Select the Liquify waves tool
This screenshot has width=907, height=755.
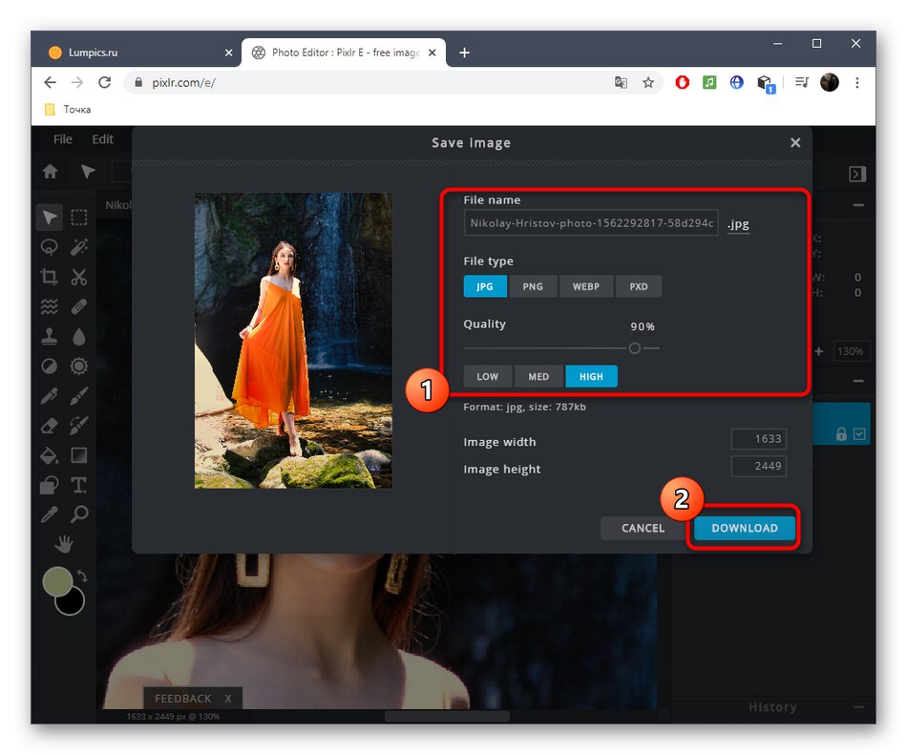(49, 306)
